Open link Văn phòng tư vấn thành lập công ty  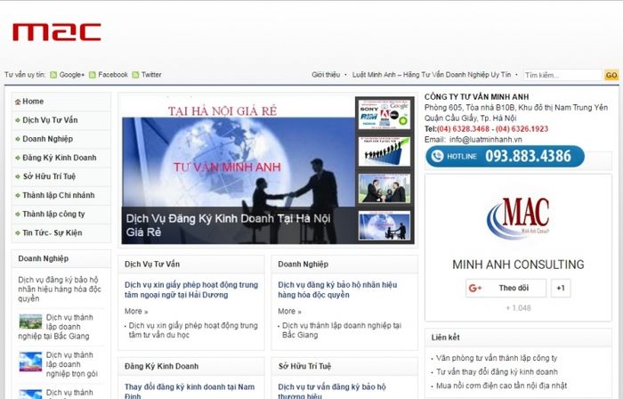tap(497, 358)
